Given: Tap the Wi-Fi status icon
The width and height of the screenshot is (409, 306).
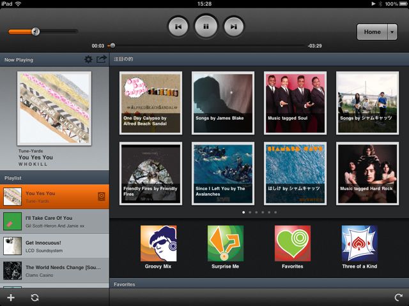Looking at the screenshot, I should coord(19,4).
